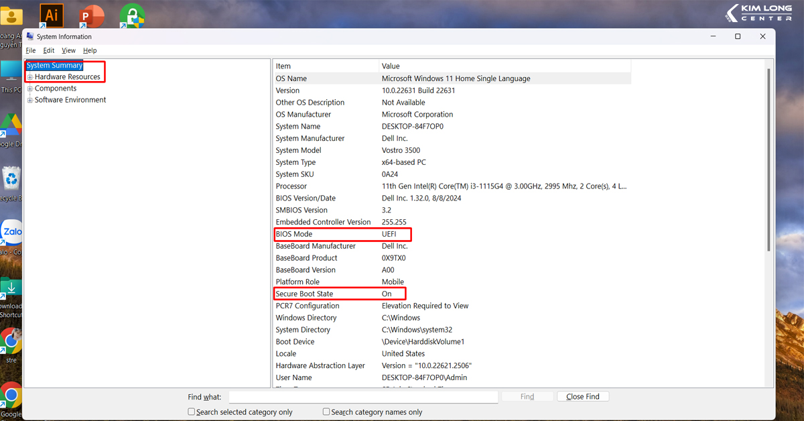The width and height of the screenshot is (804, 421).
Task: Expand the Software Environment tree node
Action: (30, 100)
